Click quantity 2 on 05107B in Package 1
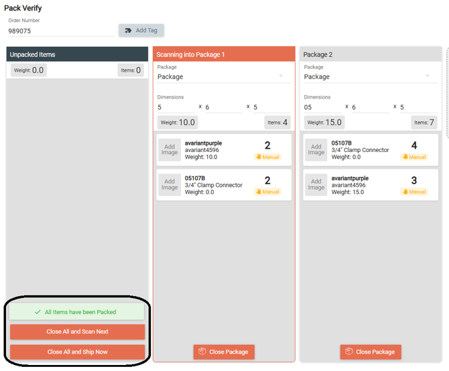 coord(267,181)
